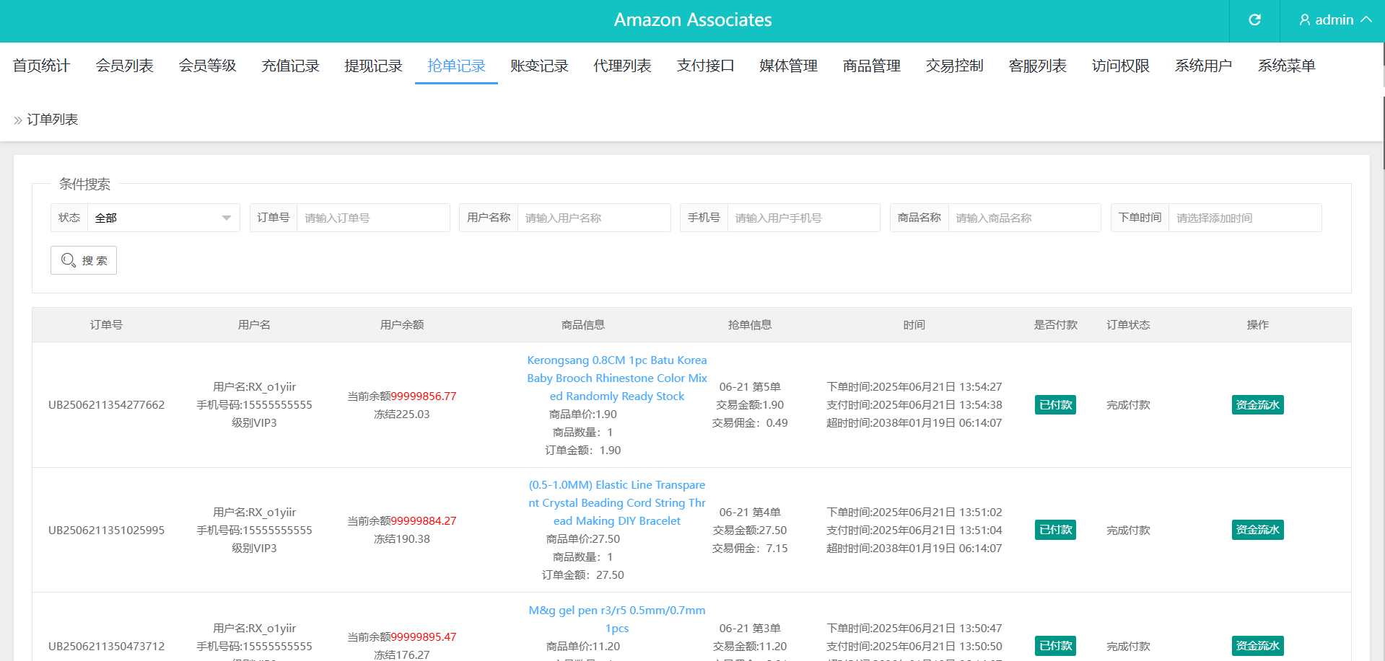Click 资金流水 for order UB2506211351025995
The image size is (1385, 661).
[x=1257, y=530]
